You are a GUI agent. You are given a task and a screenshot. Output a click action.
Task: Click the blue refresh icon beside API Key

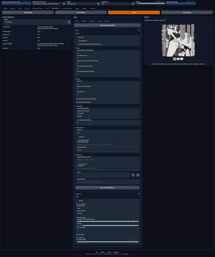[x=133, y=175]
